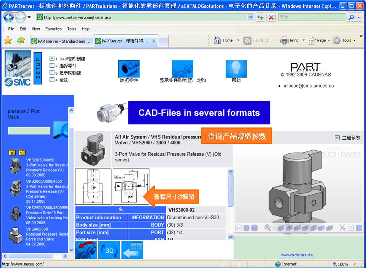The height and width of the screenshot is (274, 366).
Task: Open the View menu
Action: click(36, 29)
